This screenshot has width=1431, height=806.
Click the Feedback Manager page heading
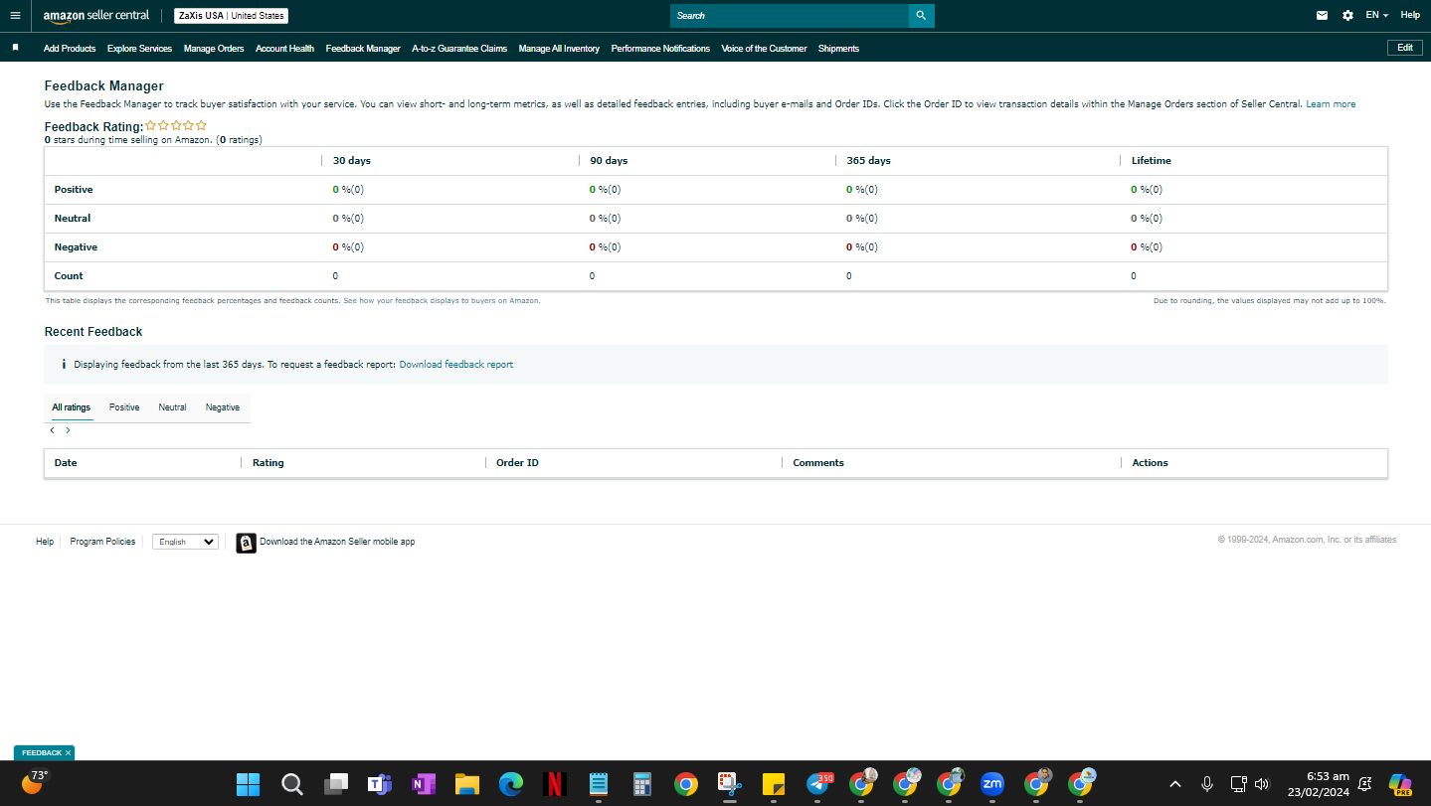click(104, 86)
